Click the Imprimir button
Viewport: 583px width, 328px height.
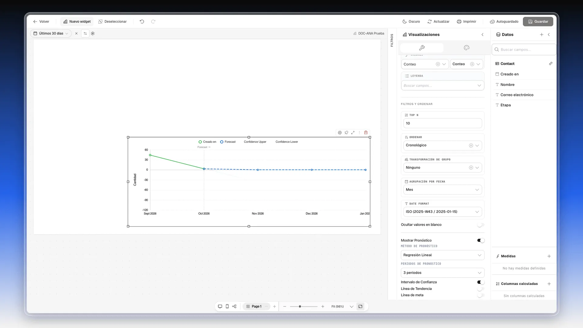[x=466, y=22]
